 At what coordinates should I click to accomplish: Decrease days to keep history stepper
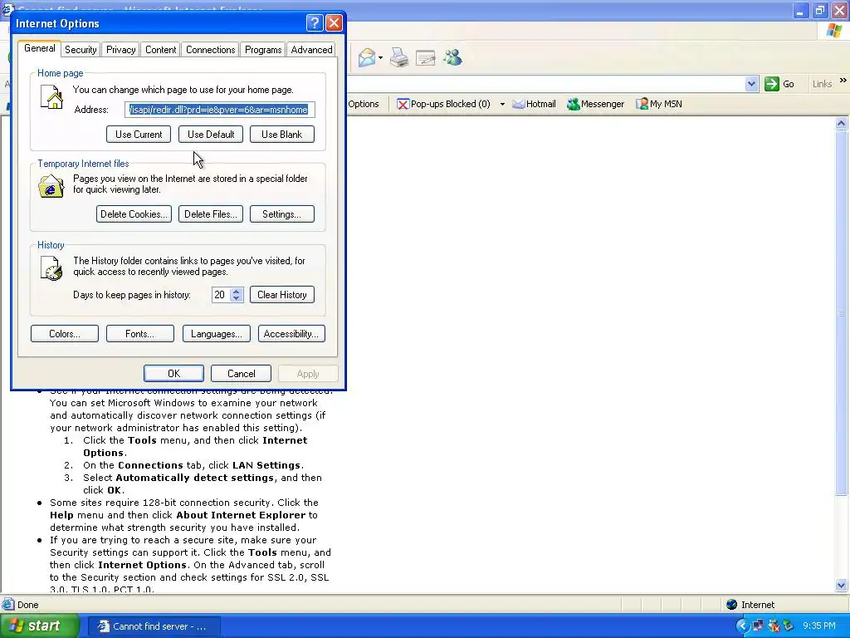237,298
